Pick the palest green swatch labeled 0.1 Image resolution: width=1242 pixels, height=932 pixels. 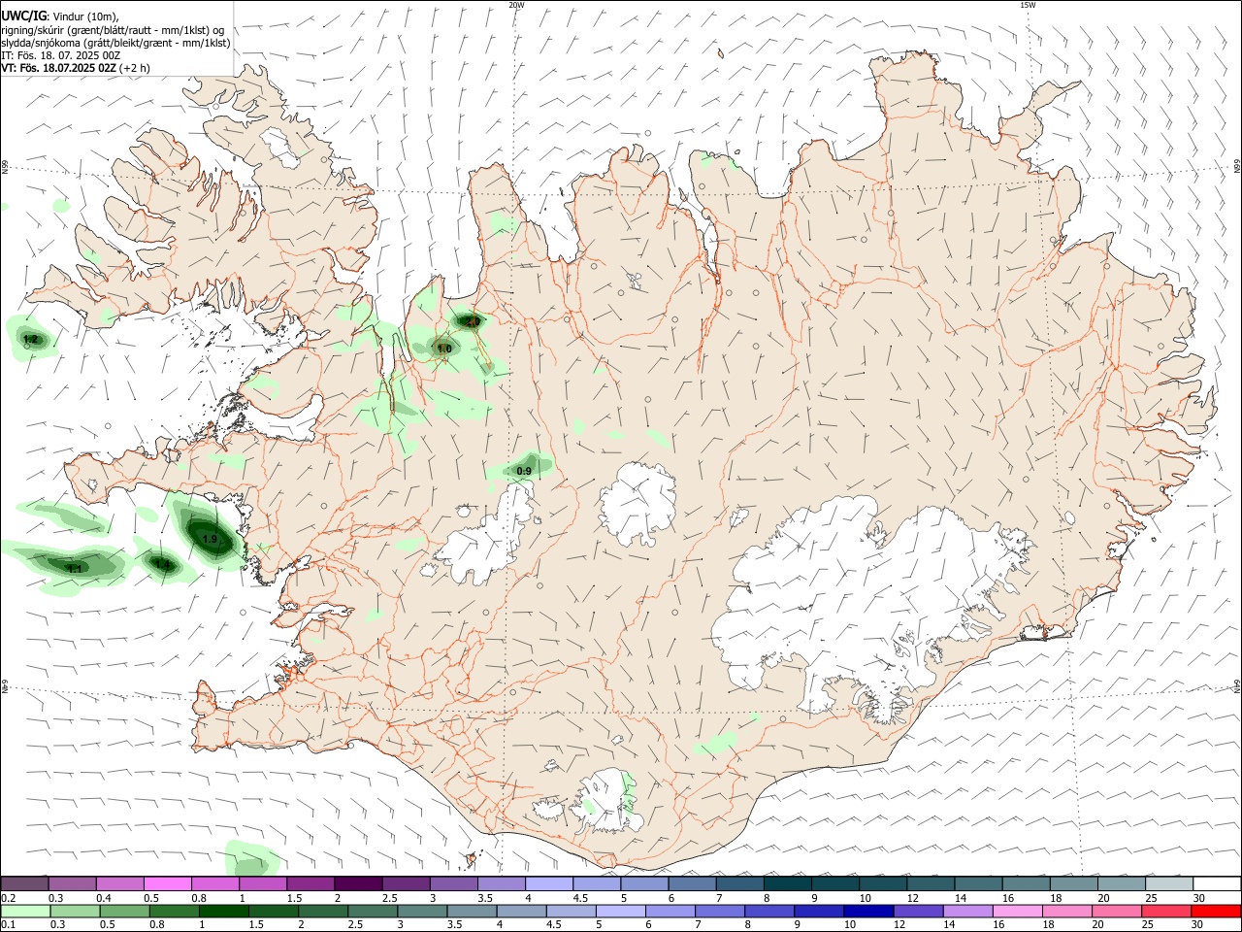click(x=25, y=911)
